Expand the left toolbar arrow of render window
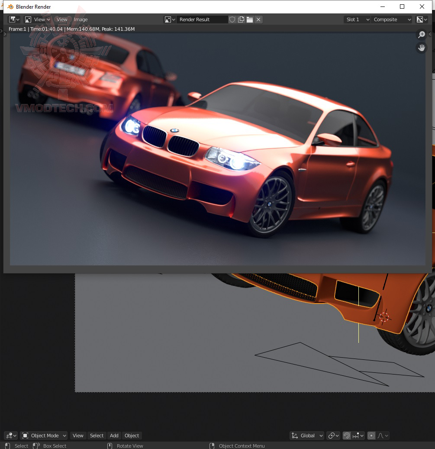 tap(5, 34)
